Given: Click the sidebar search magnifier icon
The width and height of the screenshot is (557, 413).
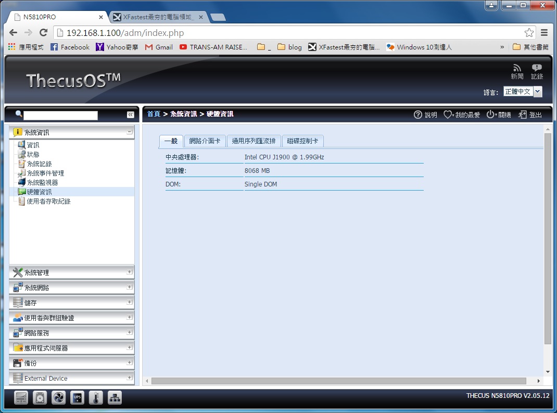Looking at the screenshot, I should pyautogui.click(x=19, y=114).
